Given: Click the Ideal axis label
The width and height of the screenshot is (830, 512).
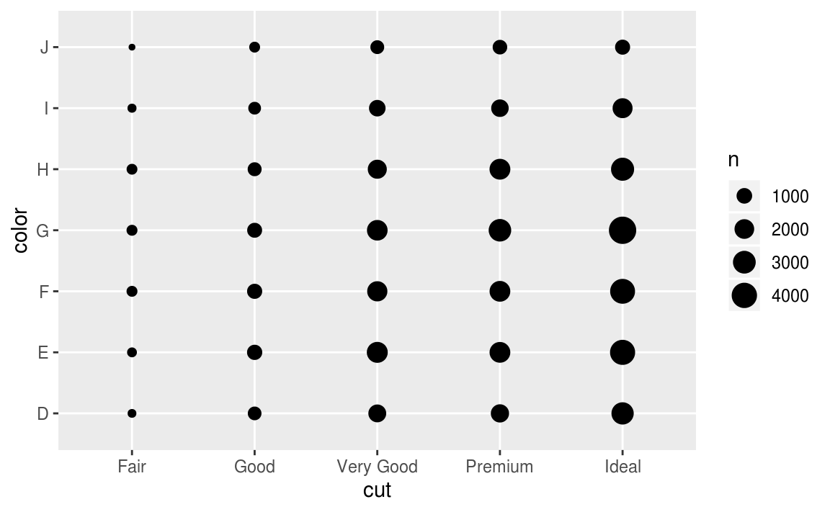Looking at the screenshot, I should pyautogui.click(x=622, y=467).
